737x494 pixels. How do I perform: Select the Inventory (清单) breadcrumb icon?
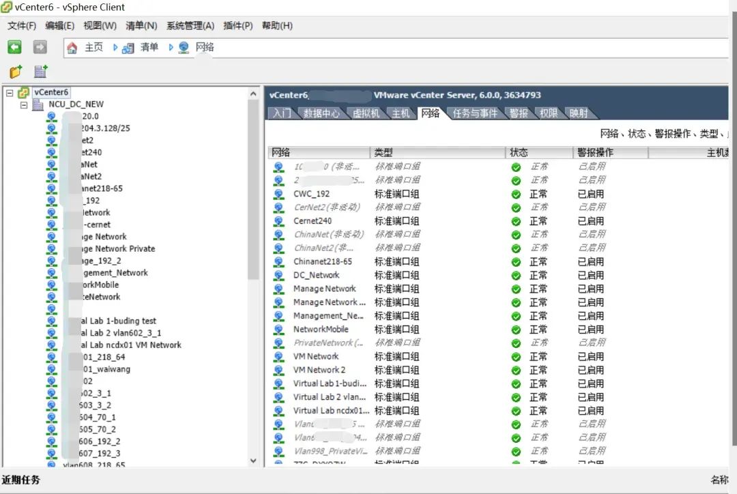128,48
